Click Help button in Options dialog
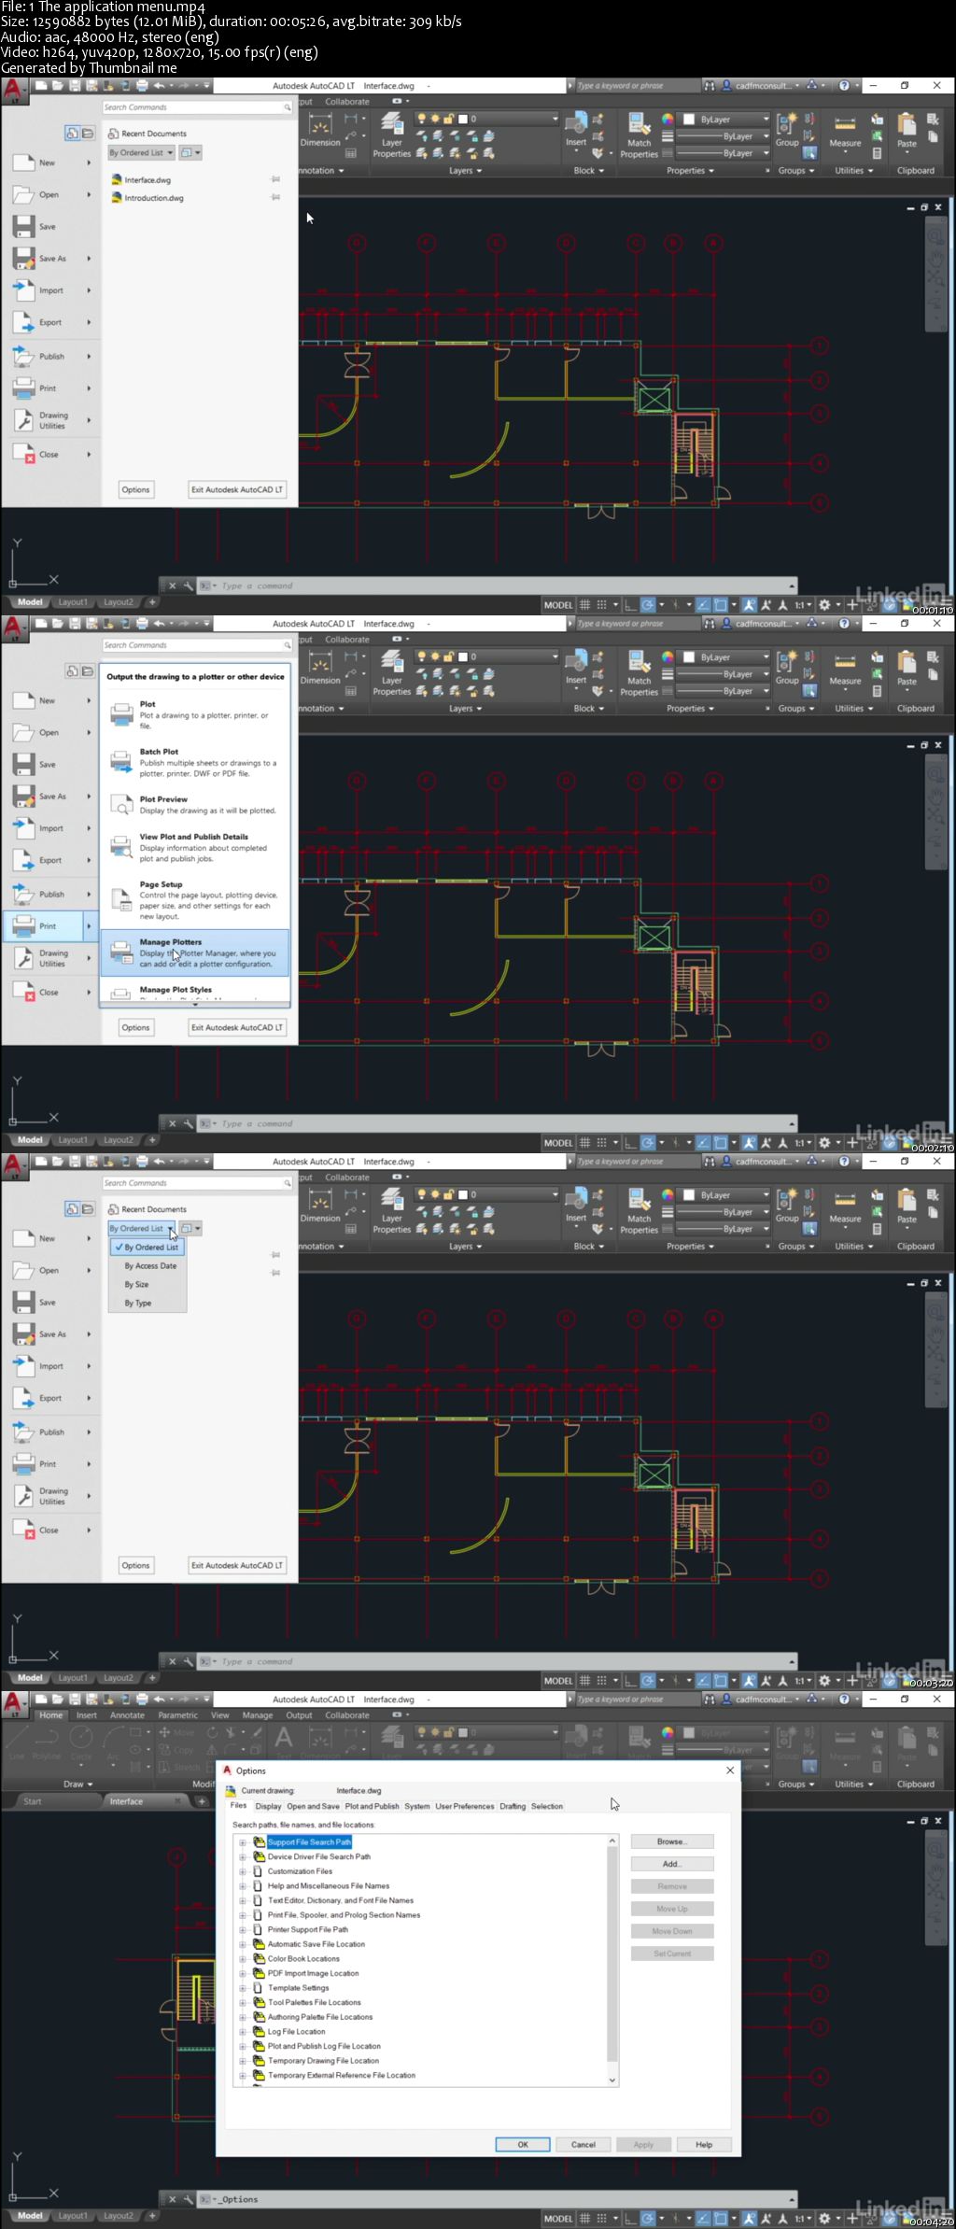 (x=704, y=2144)
